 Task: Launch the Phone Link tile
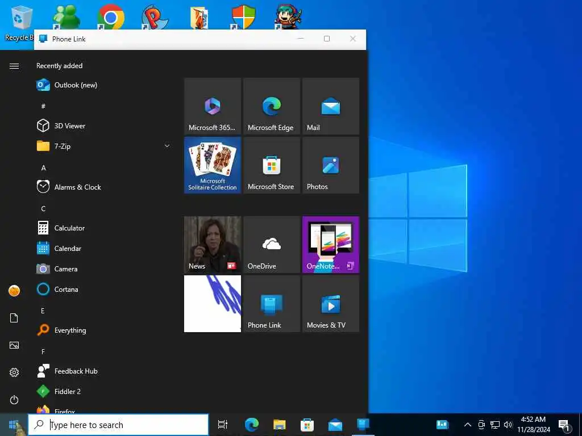click(272, 304)
